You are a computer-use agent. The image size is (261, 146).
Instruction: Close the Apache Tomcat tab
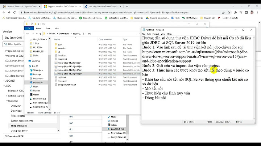coord(40,7)
